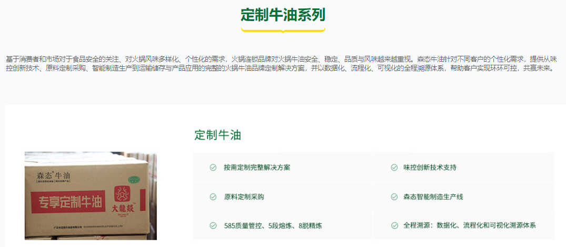The width and height of the screenshot is (566, 247).
Task: Click the 定制牛油系列 page heading
Action: [283, 15]
